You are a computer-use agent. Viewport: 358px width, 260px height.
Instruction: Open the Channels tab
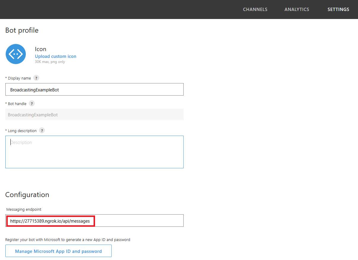coord(255,9)
